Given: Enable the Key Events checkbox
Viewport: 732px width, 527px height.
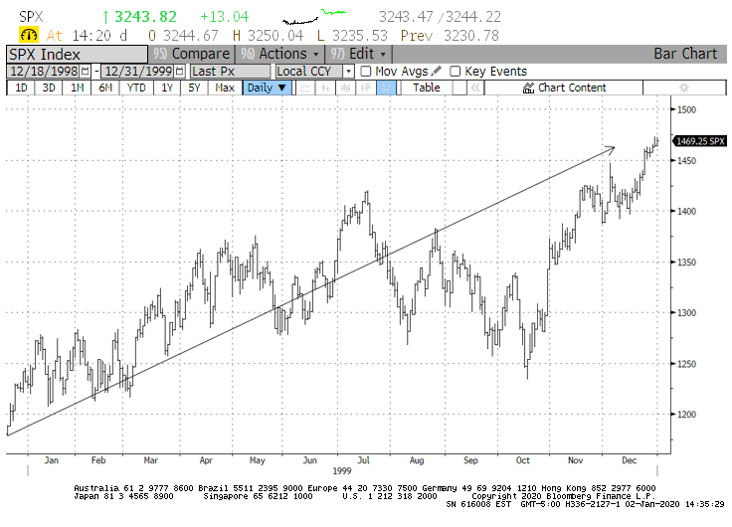Looking at the screenshot, I should 456,72.
